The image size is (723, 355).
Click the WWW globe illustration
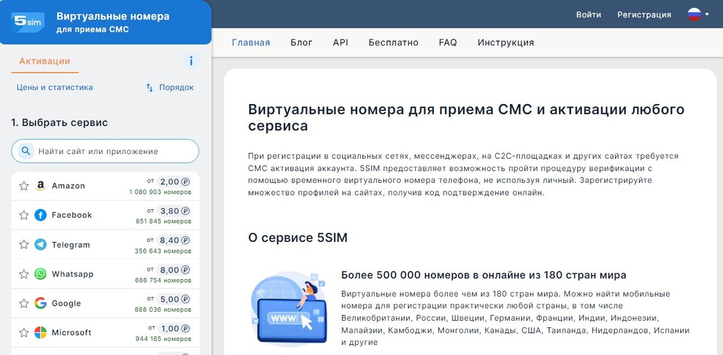click(289, 309)
